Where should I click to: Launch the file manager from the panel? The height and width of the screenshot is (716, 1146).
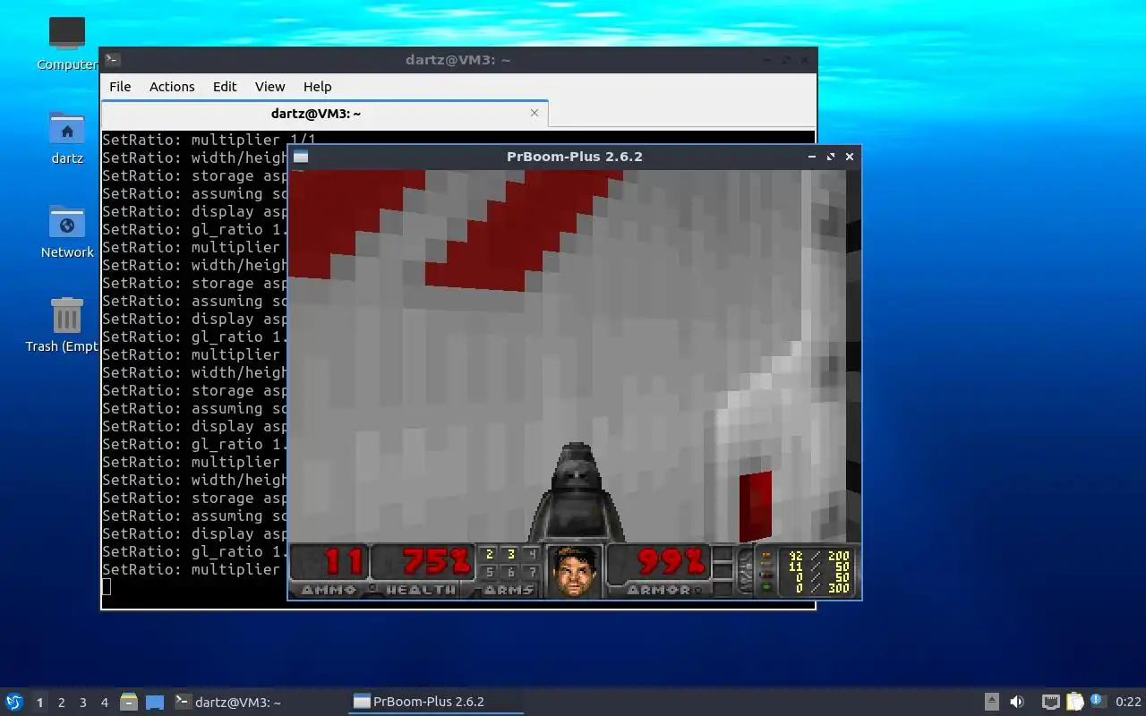(x=129, y=702)
